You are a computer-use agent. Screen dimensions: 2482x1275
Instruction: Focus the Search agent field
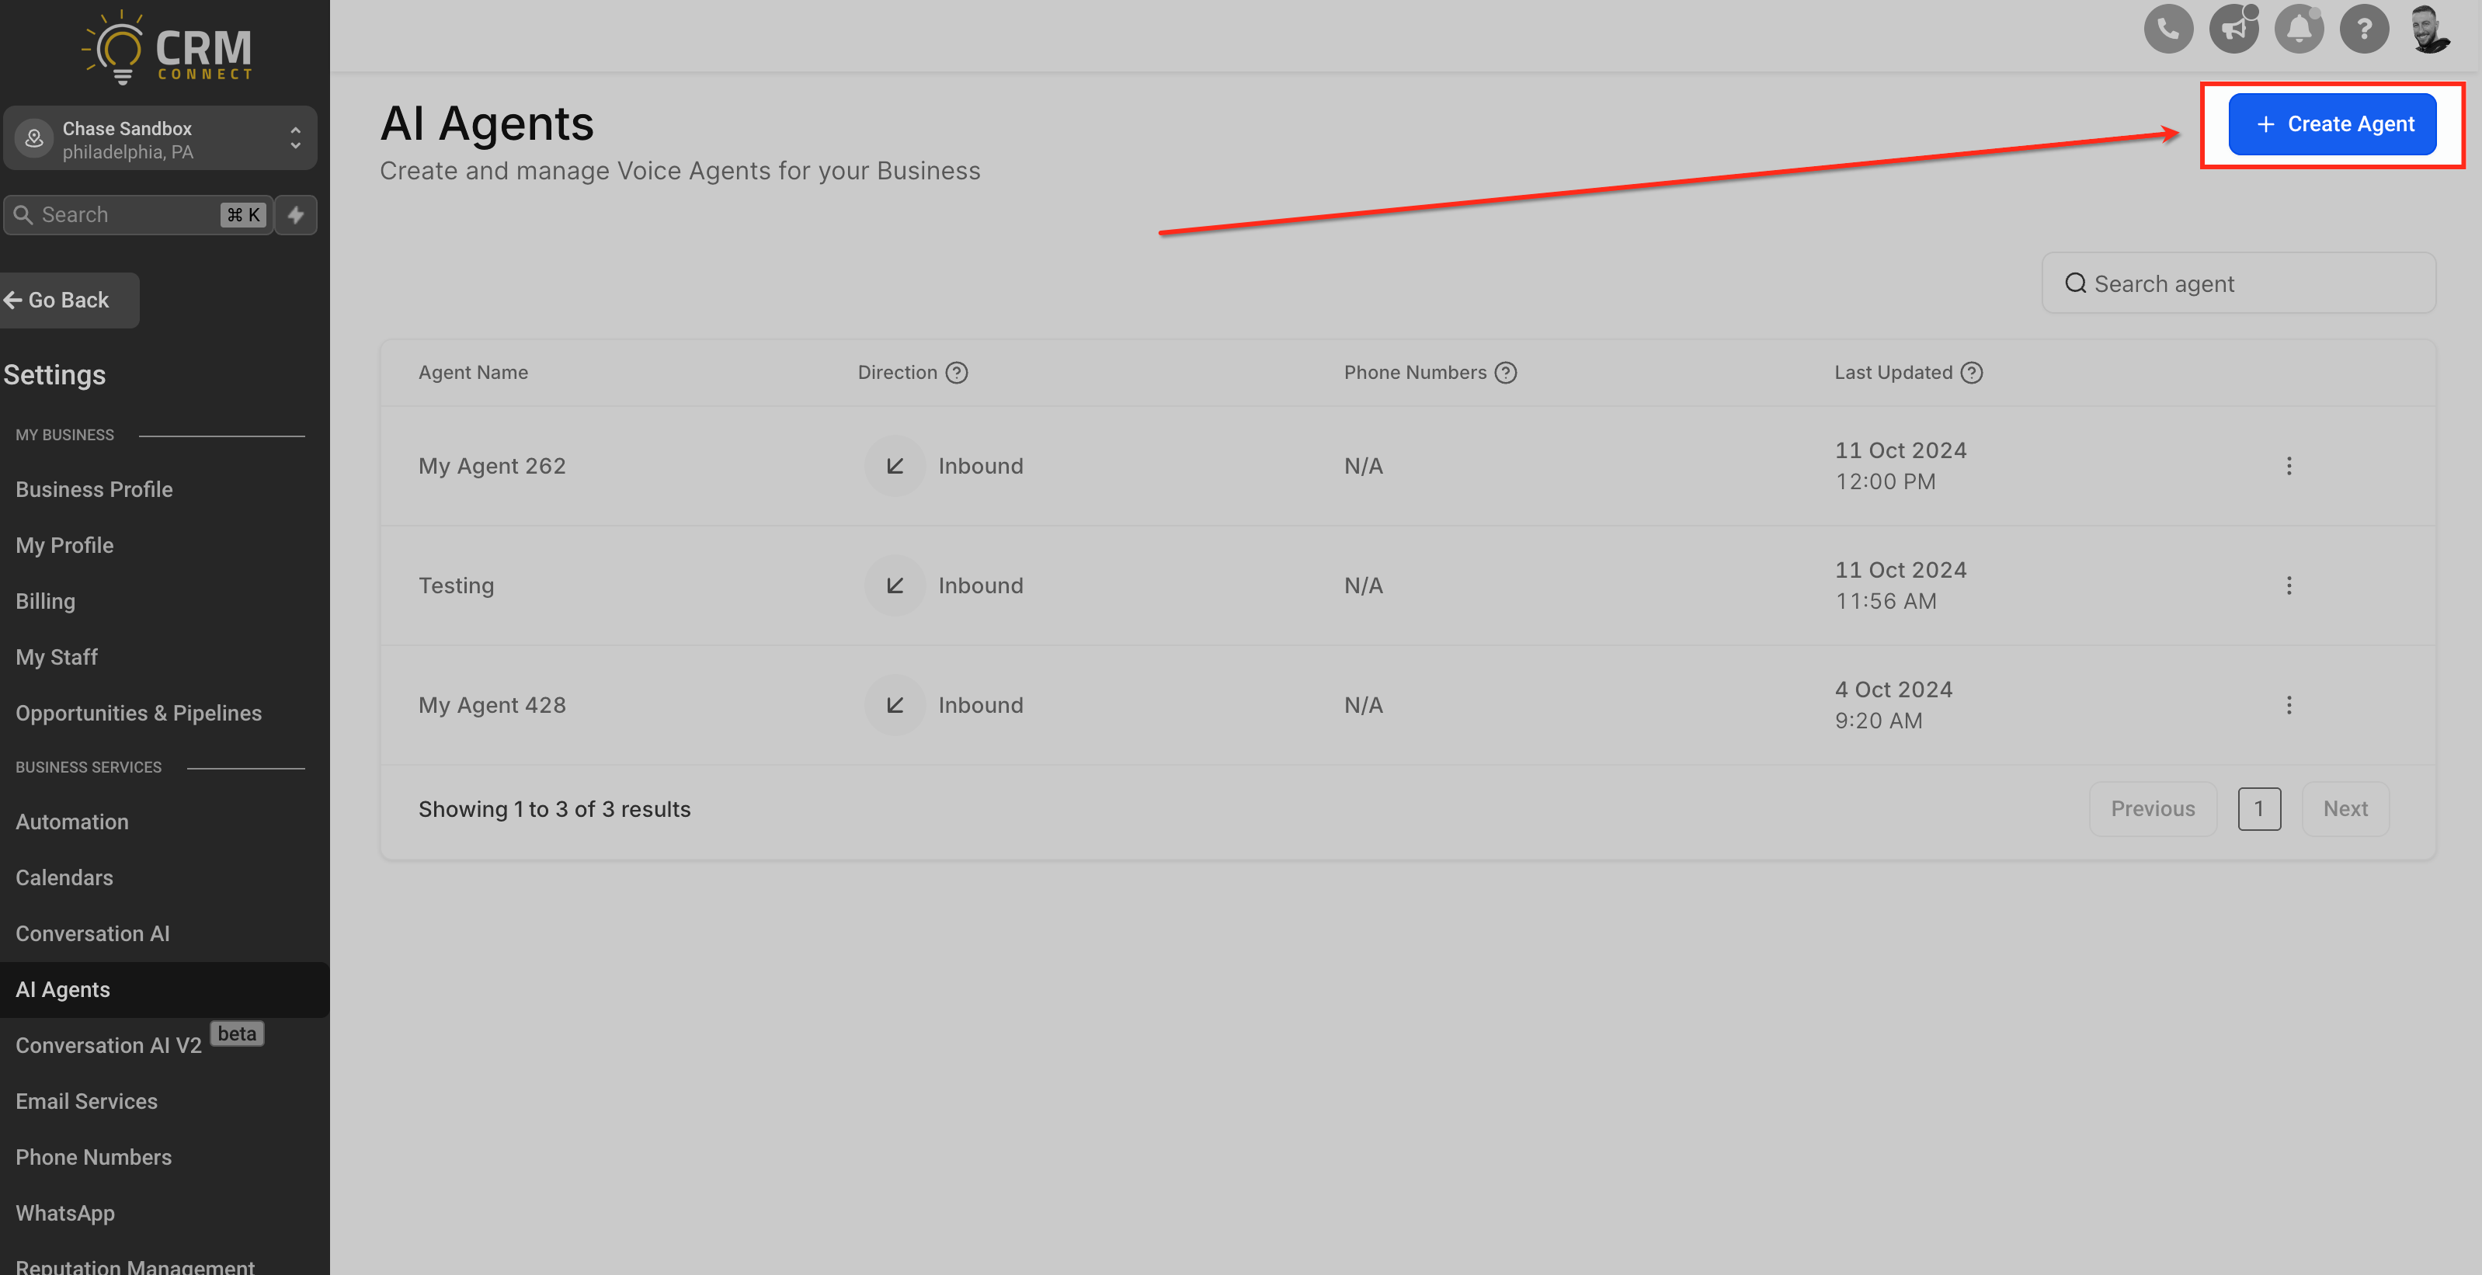coord(2237,283)
